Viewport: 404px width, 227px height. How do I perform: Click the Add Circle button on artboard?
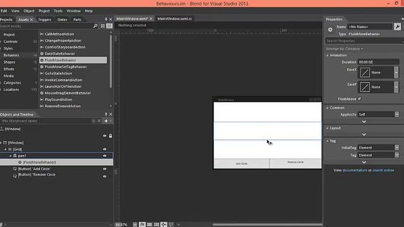(x=242, y=163)
